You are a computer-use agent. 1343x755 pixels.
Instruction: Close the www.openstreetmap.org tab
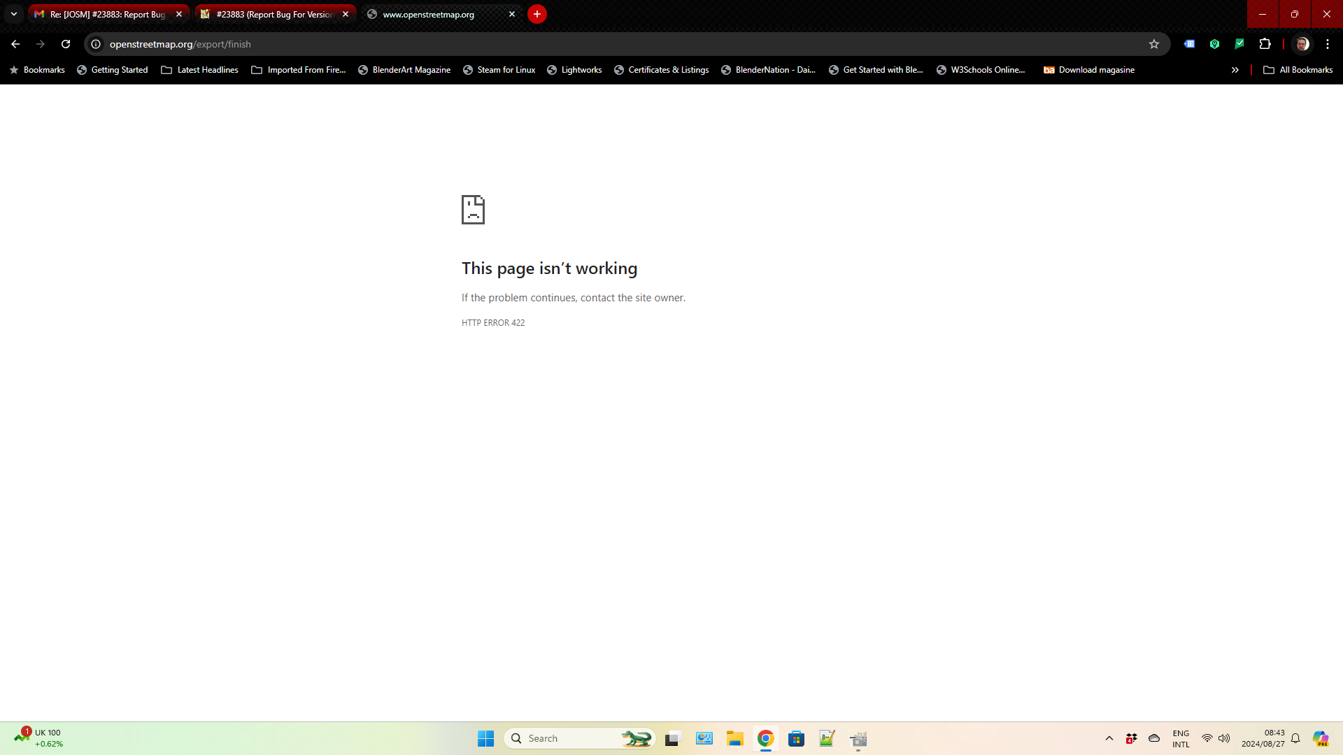pos(512,14)
